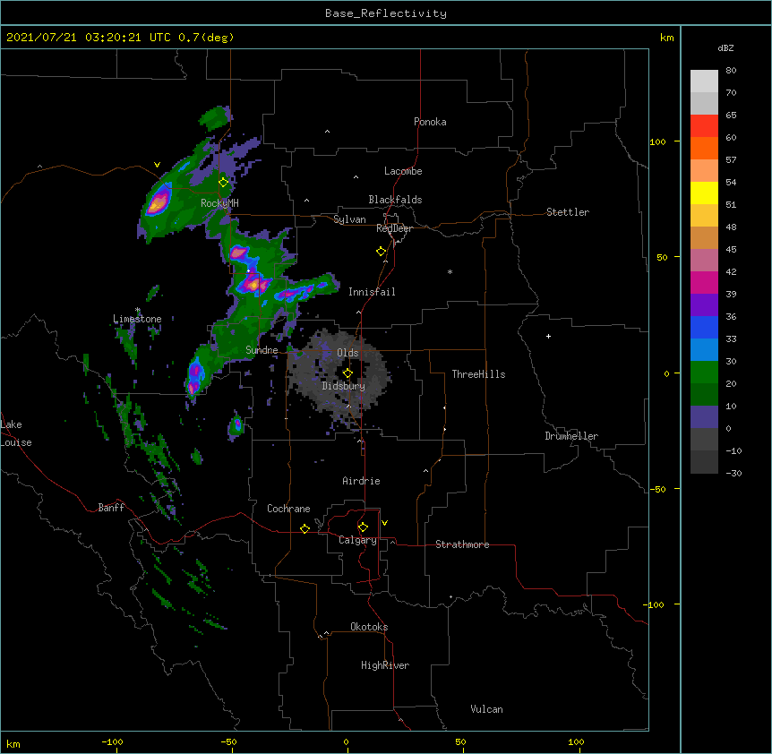The height and width of the screenshot is (754, 772).
Task: Click the light gray top swatch in legend
Action: point(704,81)
